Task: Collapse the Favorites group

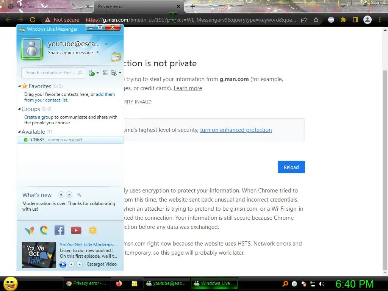Action: click(20, 86)
